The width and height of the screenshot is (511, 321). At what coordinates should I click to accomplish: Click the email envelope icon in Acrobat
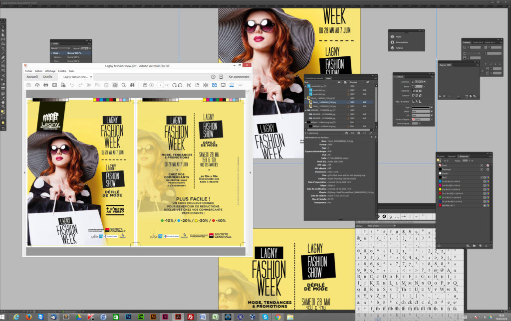tap(54, 85)
